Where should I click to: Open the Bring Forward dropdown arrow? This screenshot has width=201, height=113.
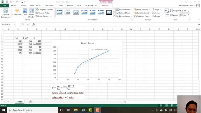[x=150, y=9]
